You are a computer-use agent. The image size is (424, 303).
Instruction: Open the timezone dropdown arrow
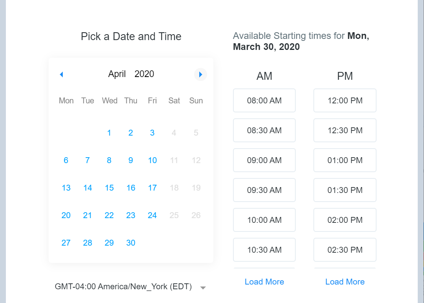point(203,288)
